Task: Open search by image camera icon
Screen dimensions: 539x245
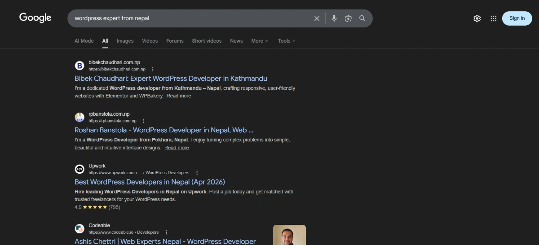Action: tap(348, 18)
